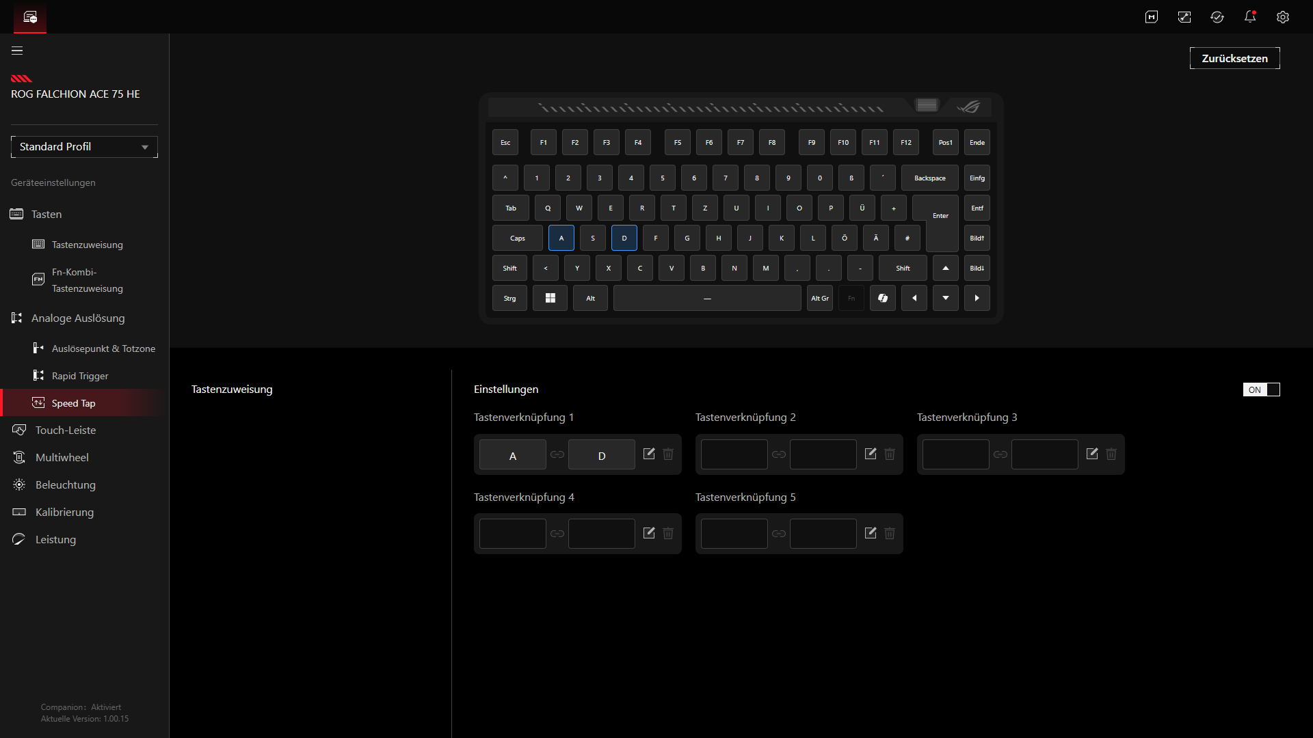Click the hamburger menu icon
The width and height of the screenshot is (1313, 738).
point(17,51)
